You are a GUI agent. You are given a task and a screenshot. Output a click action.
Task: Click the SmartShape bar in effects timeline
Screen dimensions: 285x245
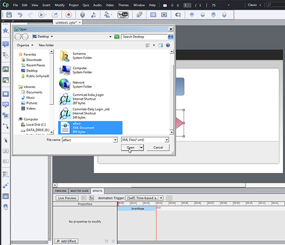pyautogui.click(x=137, y=209)
